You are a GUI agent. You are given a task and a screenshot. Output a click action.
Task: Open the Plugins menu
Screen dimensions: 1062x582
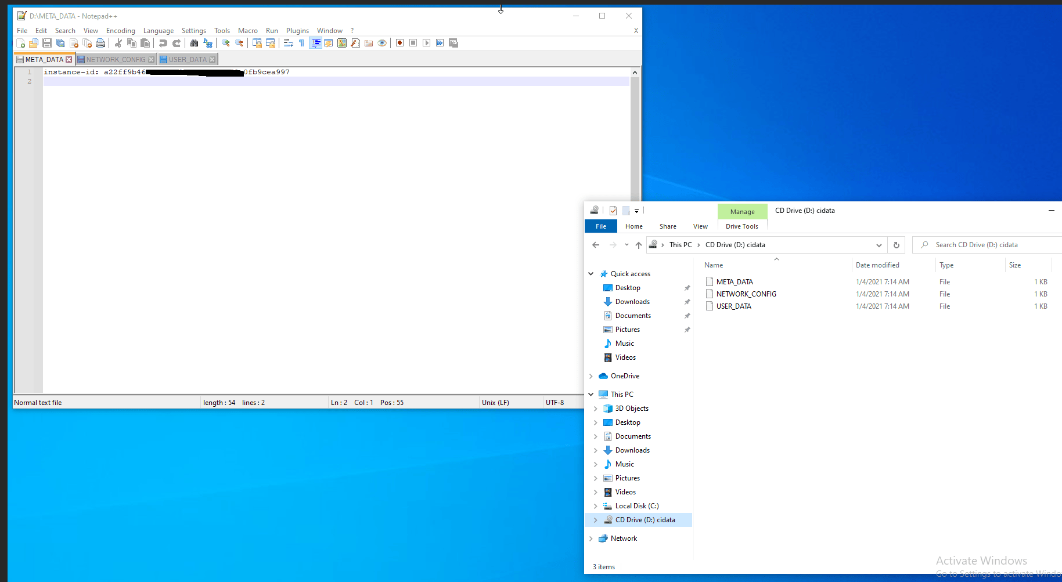[297, 31]
